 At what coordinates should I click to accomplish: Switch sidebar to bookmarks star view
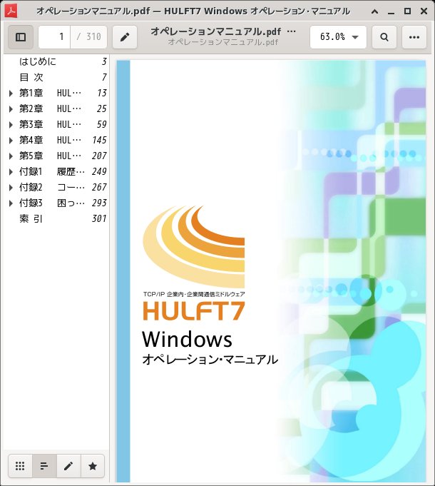(x=93, y=466)
